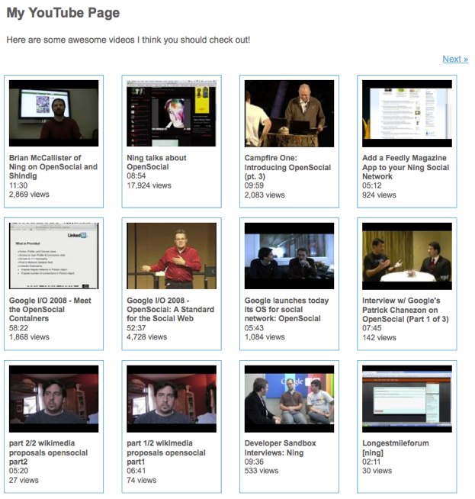Viewport: 475px width, 499px height.
Task: Click the '1,868 views' count
Action: [29, 336]
